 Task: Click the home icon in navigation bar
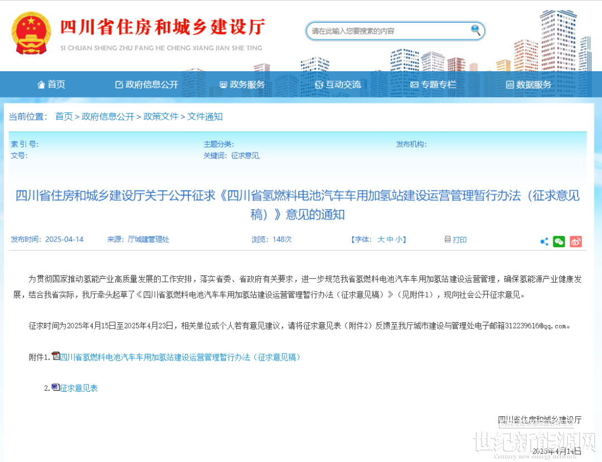pos(41,85)
